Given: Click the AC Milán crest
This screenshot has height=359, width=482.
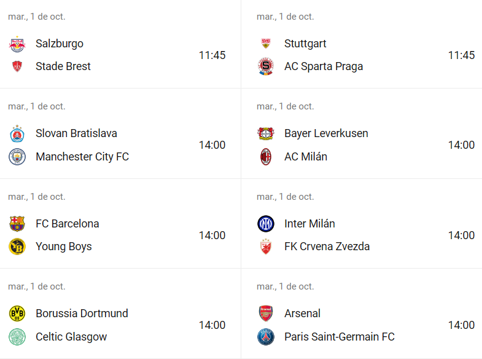Looking at the screenshot, I should pyautogui.click(x=266, y=157).
